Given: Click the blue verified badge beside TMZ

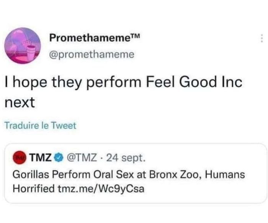Looking at the screenshot, I should [x=60, y=158].
